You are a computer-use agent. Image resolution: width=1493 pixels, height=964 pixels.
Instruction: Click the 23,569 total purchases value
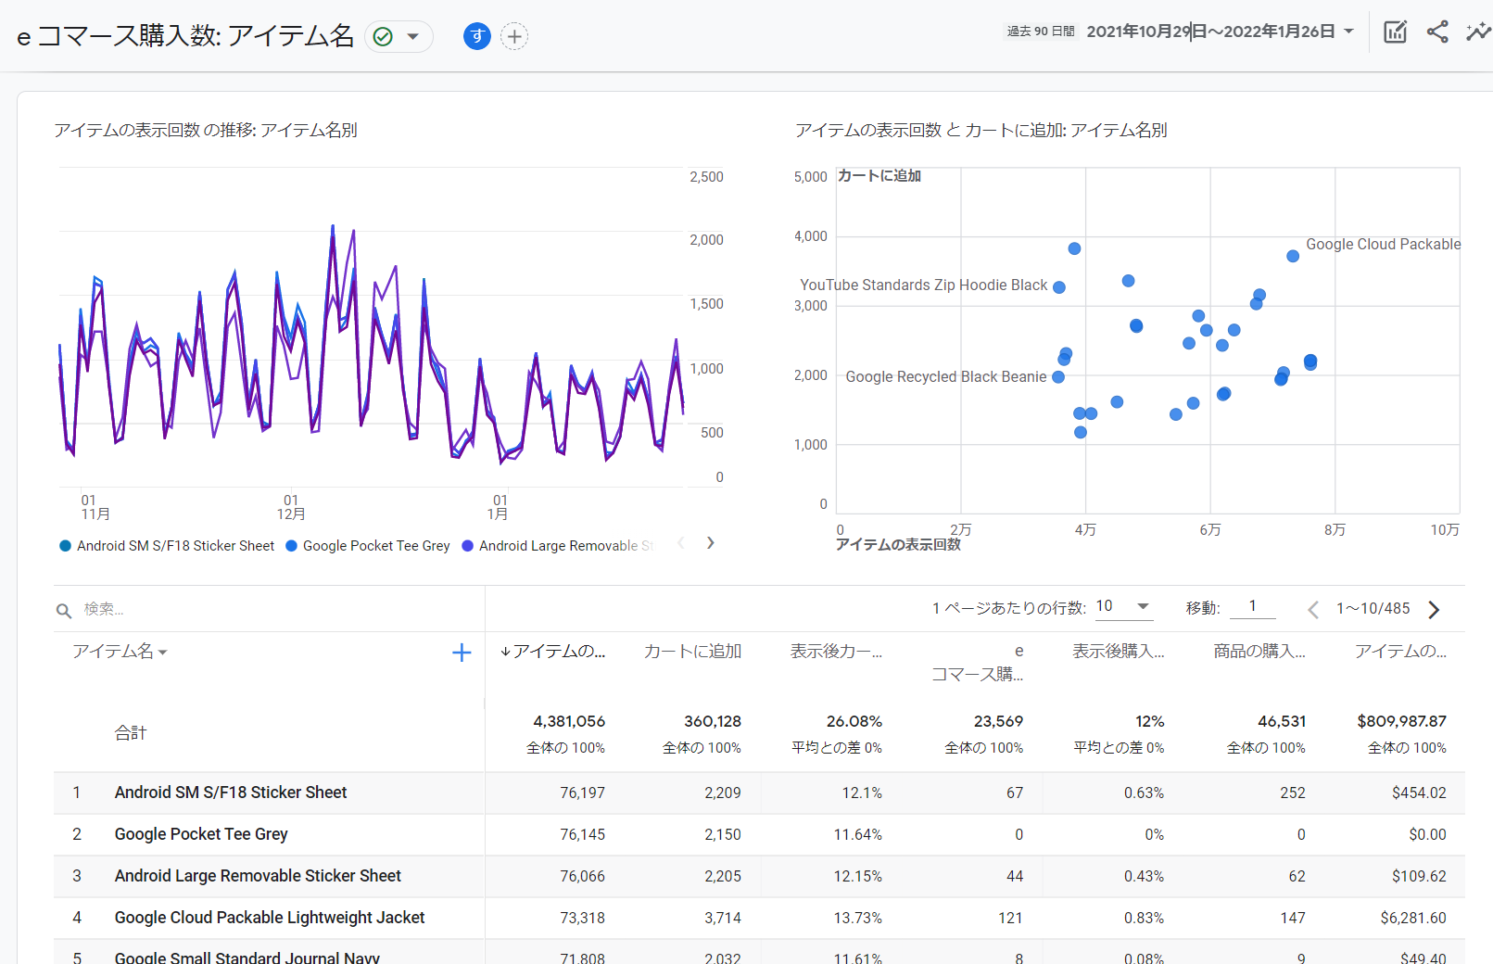pyautogui.click(x=998, y=721)
